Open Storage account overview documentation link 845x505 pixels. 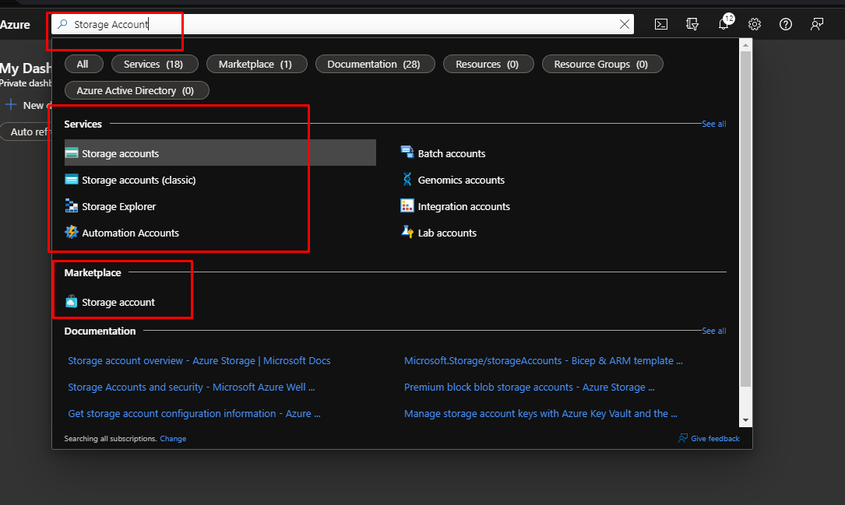(x=199, y=360)
